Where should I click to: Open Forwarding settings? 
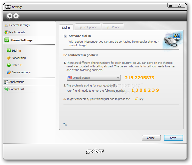tap(19, 58)
